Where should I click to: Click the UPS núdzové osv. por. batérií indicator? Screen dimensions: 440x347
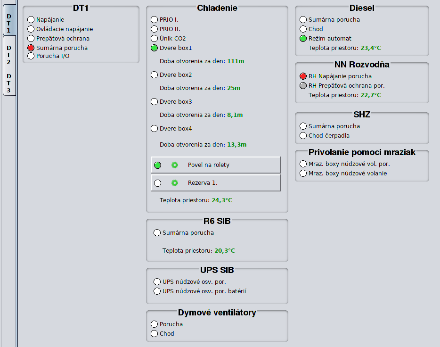coord(157,291)
